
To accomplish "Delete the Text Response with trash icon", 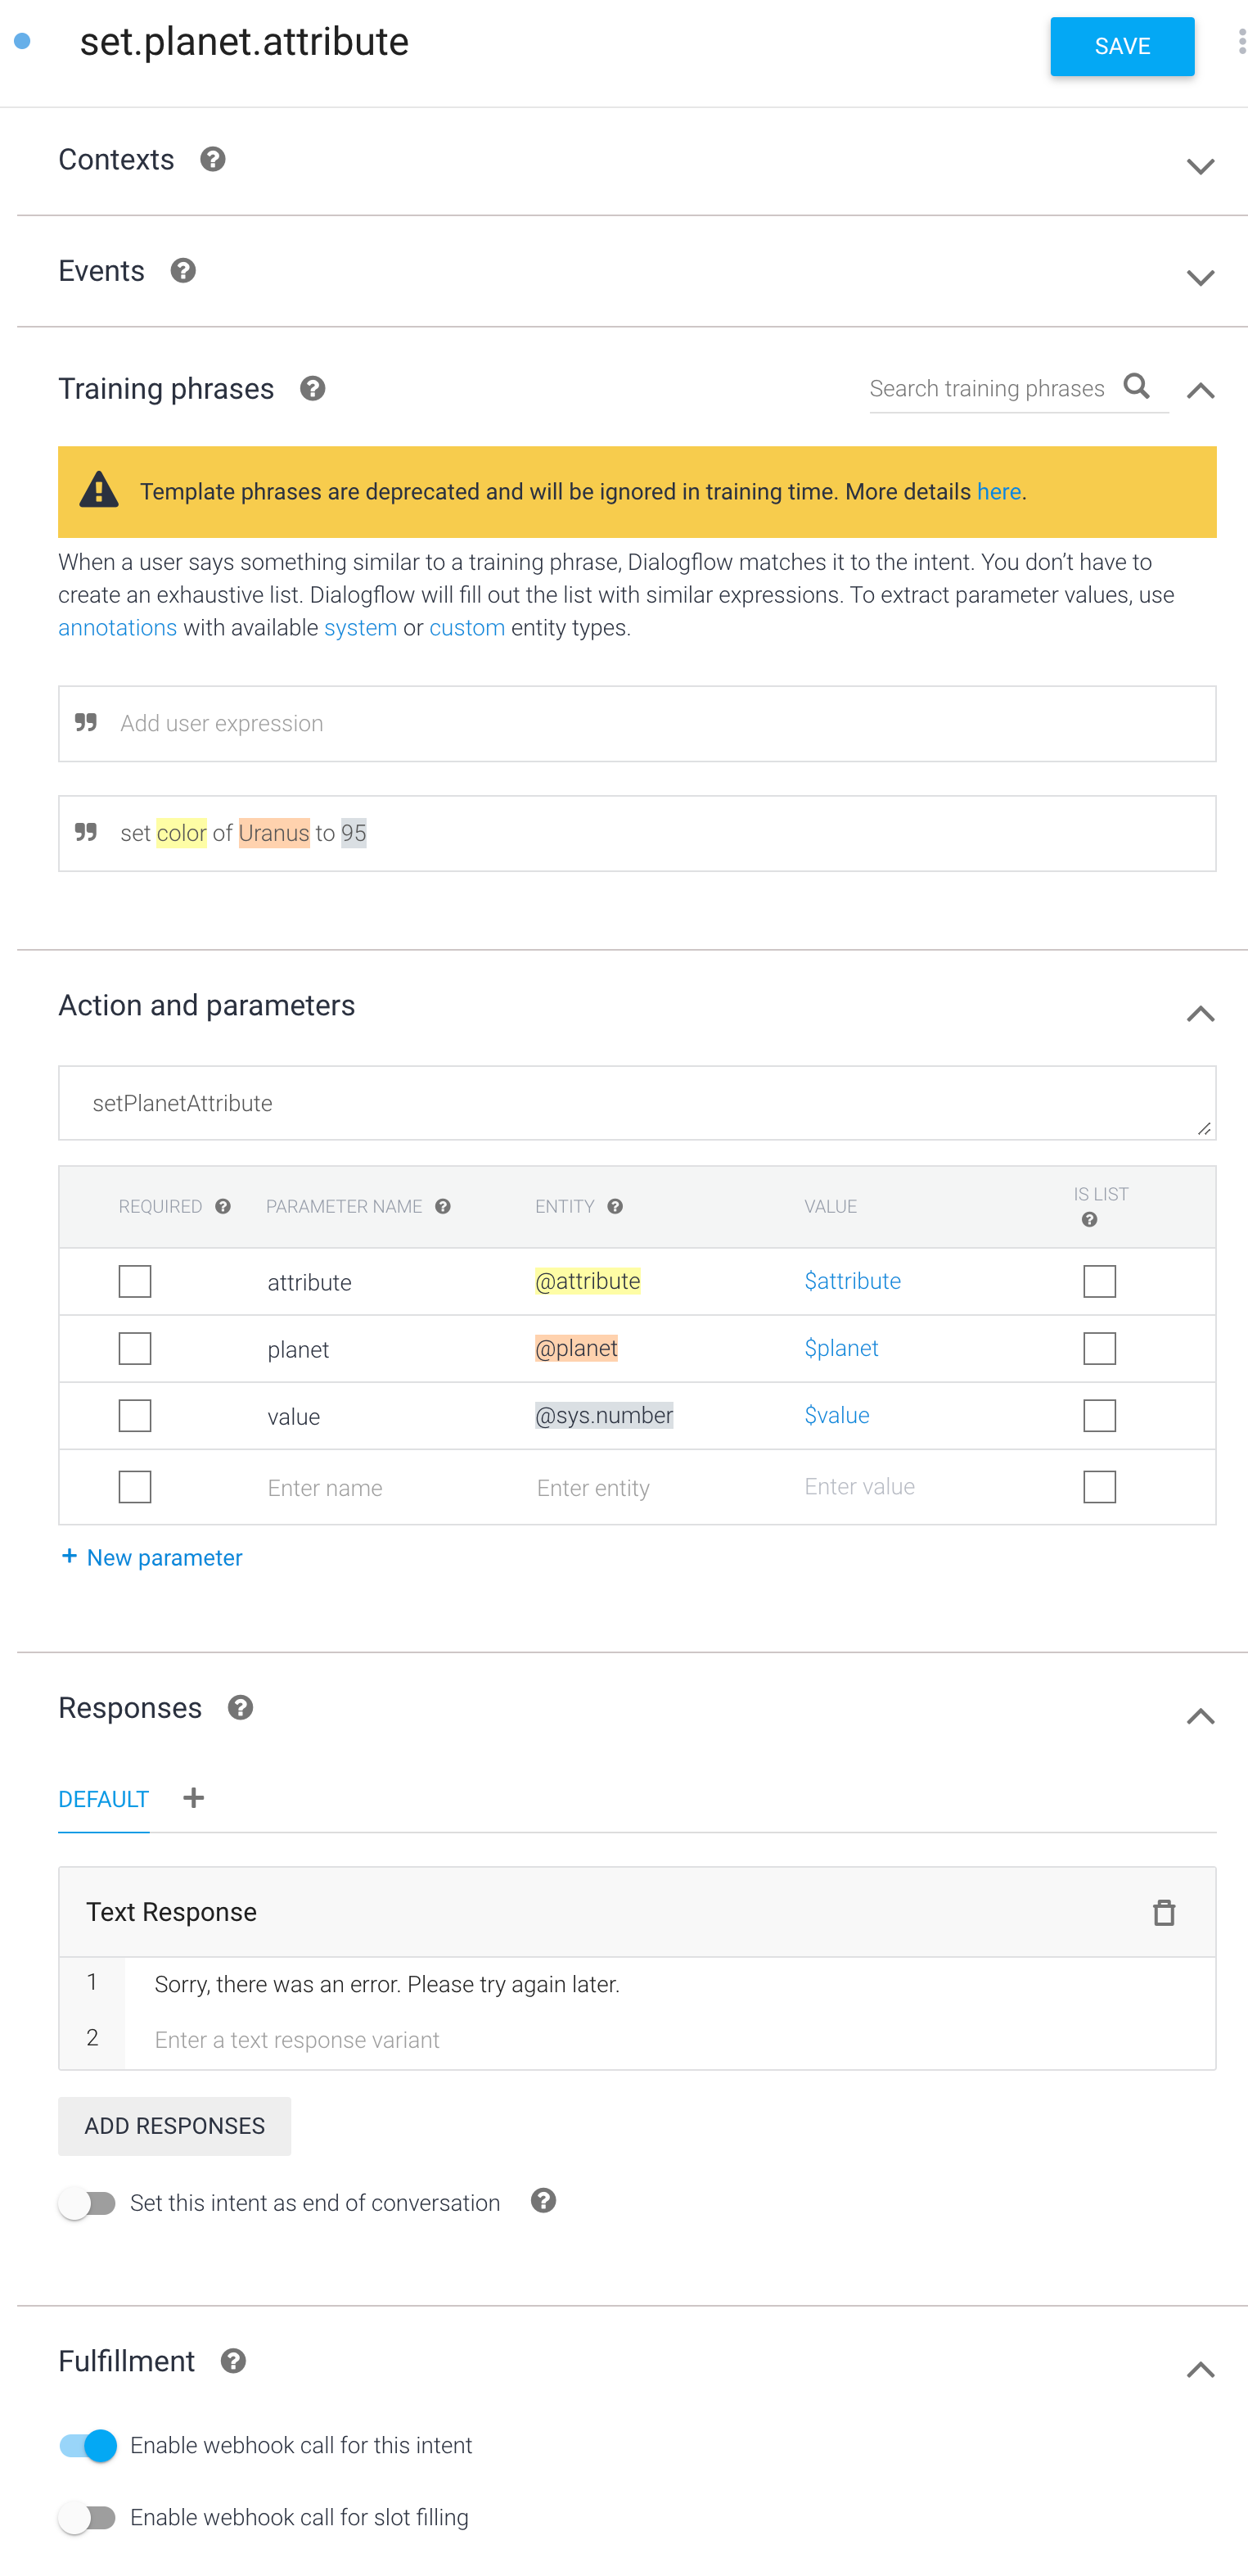I will [x=1163, y=1912].
